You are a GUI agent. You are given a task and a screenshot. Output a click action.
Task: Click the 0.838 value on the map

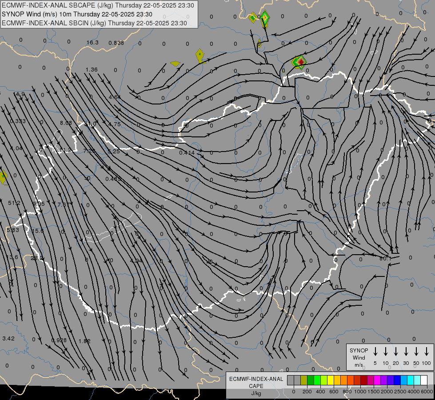tap(116, 43)
